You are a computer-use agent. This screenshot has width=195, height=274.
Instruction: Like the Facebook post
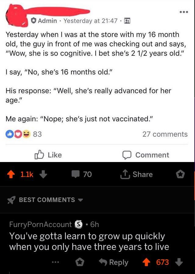(48, 155)
